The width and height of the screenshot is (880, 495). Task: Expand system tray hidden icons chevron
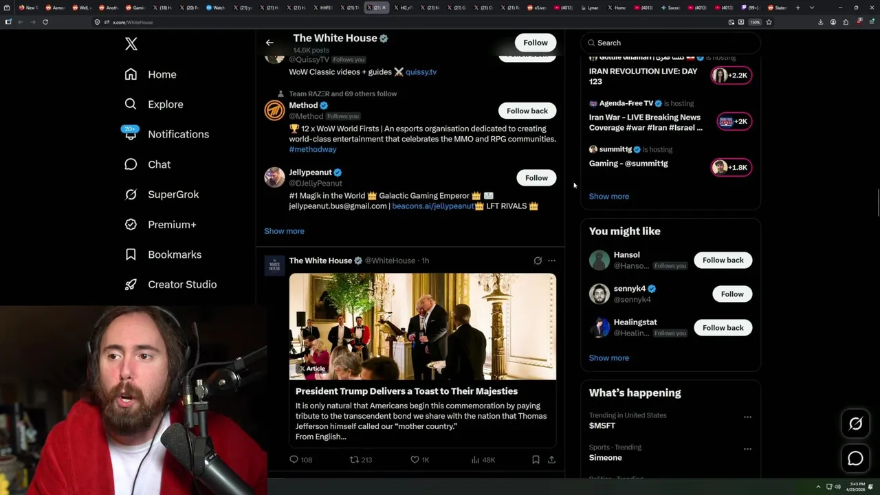tap(818, 487)
